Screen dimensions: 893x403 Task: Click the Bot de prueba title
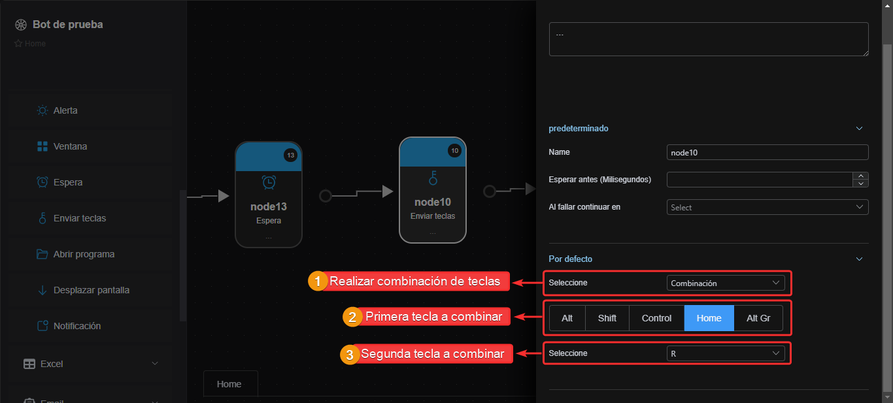(68, 25)
